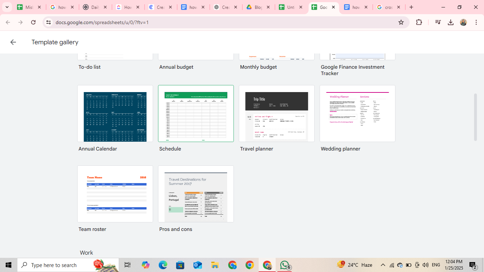
Task: Click the taskbar search box
Action: (x=68, y=265)
